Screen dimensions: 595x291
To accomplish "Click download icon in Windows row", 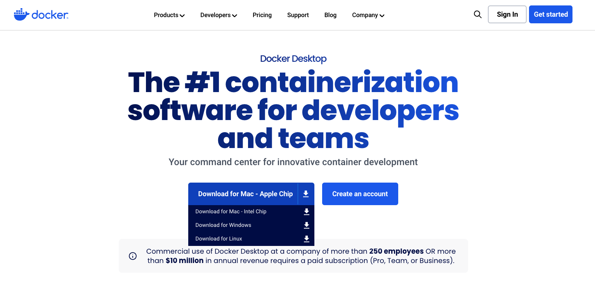I will tap(306, 225).
